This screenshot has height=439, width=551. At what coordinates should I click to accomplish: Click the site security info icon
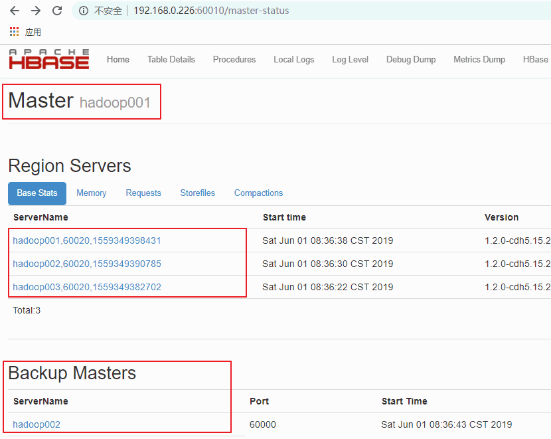[84, 11]
